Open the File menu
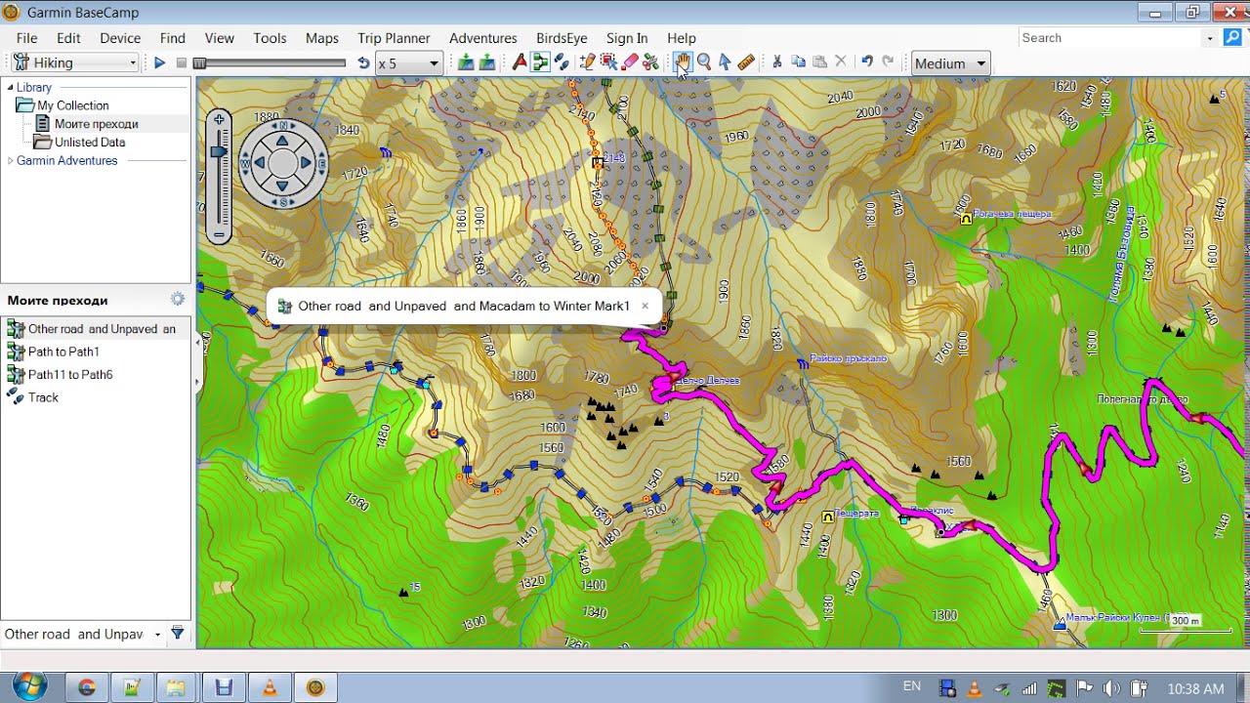 pos(26,38)
